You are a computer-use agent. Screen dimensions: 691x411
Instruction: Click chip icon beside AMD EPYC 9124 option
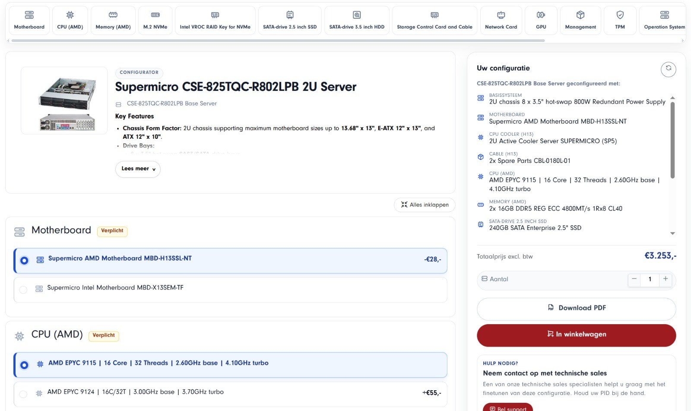tap(39, 393)
